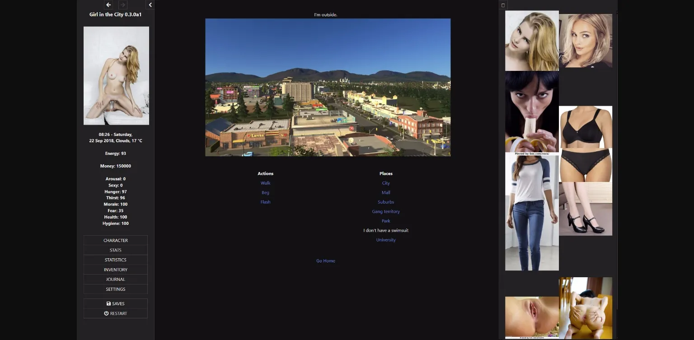Choose the Beg action
The width and height of the screenshot is (694, 340).
coord(265,192)
